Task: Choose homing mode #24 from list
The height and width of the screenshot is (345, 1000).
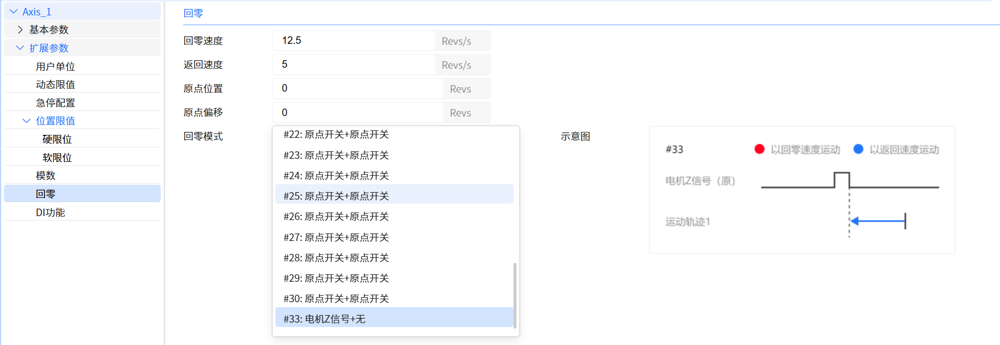Action: coord(394,175)
